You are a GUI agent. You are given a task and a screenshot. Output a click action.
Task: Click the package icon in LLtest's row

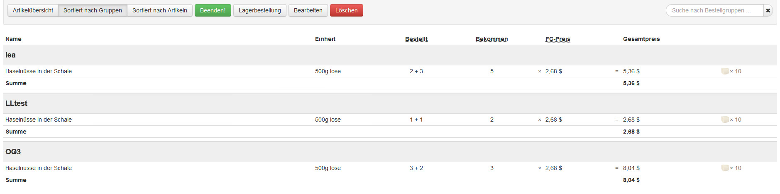(x=725, y=120)
